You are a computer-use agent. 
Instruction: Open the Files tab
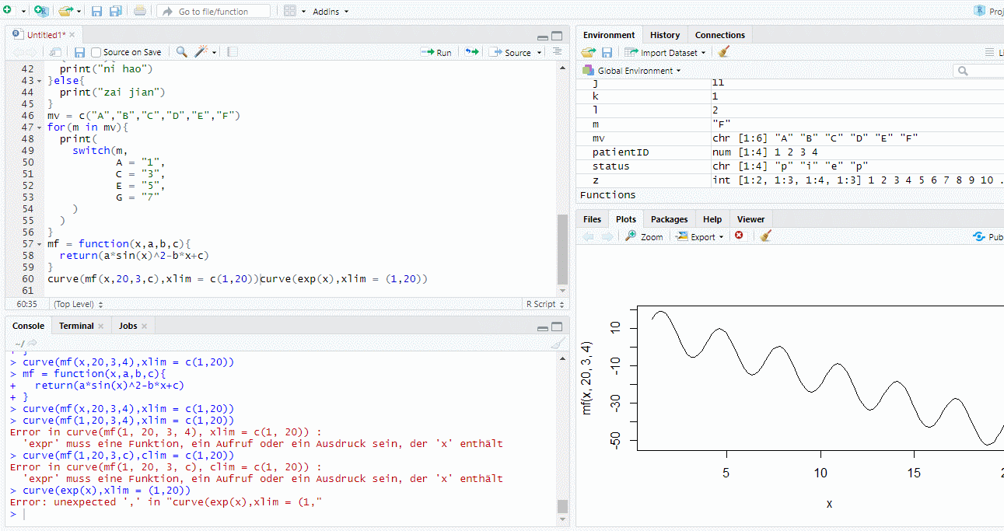[592, 219]
